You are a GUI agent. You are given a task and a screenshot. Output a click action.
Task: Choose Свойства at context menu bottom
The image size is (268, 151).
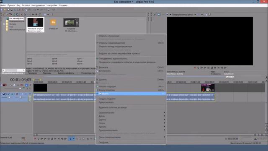pos(131,143)
